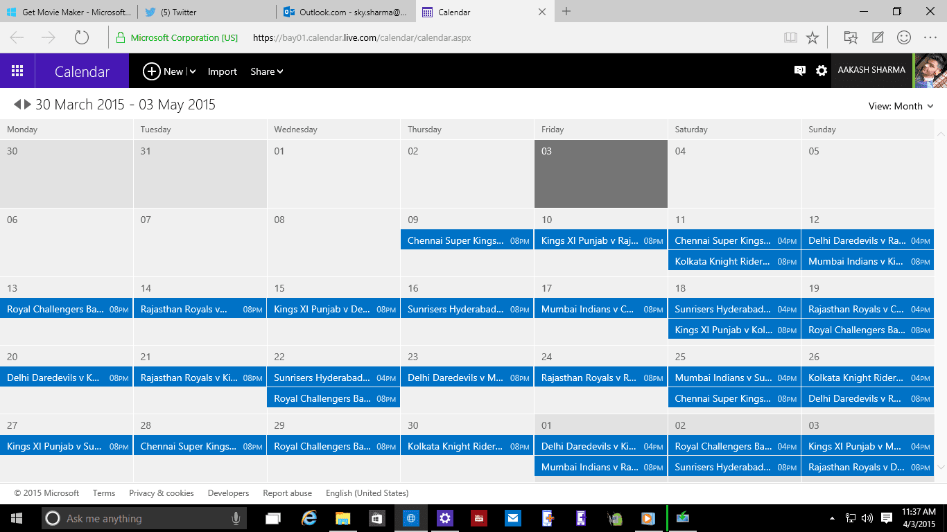The height and width of the screenshot is (532, 947).
Task: Open the reading view book icon
Action: 790,37
